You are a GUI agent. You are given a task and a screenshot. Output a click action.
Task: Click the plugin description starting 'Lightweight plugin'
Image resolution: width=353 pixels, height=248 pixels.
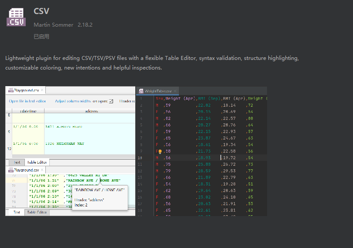[152, 63]
